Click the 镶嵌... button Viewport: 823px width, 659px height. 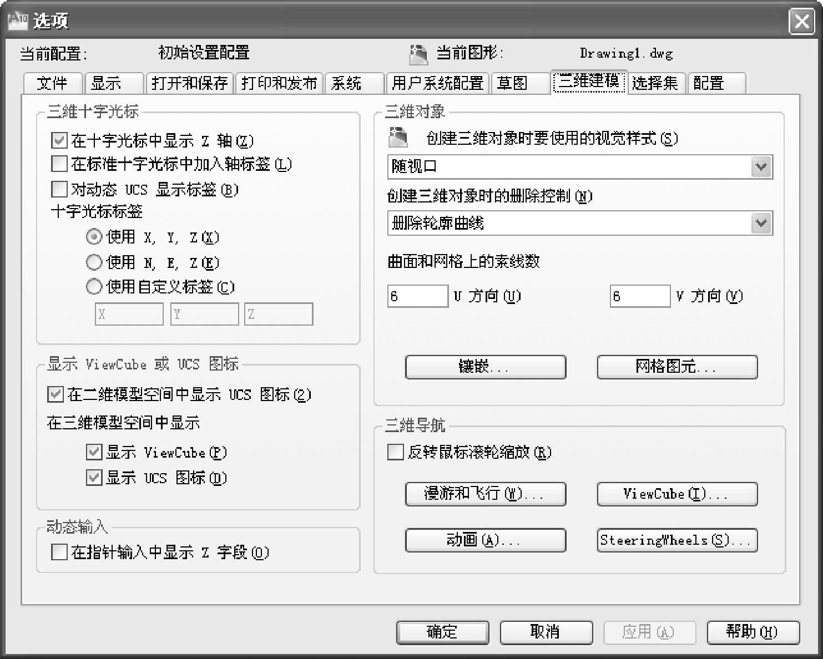coord(486,367)
